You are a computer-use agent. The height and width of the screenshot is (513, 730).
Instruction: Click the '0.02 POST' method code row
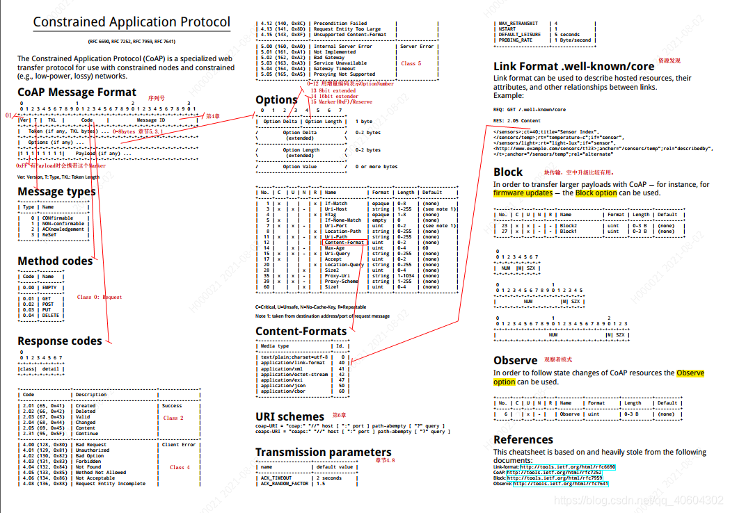pos(41,304)
